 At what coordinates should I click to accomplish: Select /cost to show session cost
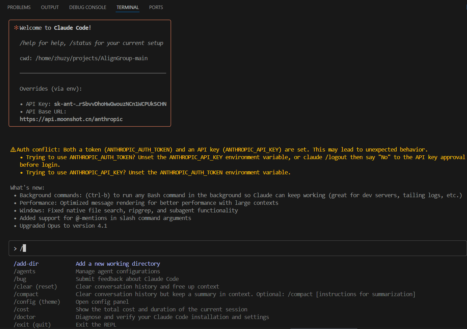[21, 309]
